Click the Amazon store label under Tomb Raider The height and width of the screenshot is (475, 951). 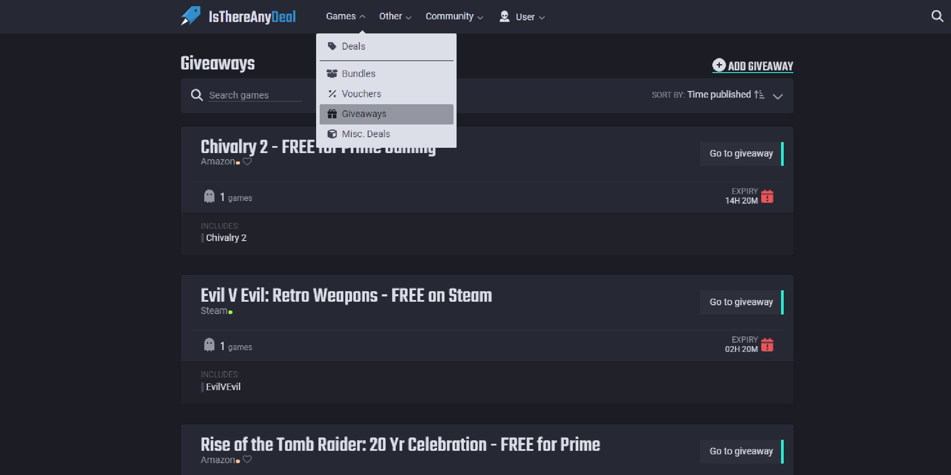click(x=218, y=460)
